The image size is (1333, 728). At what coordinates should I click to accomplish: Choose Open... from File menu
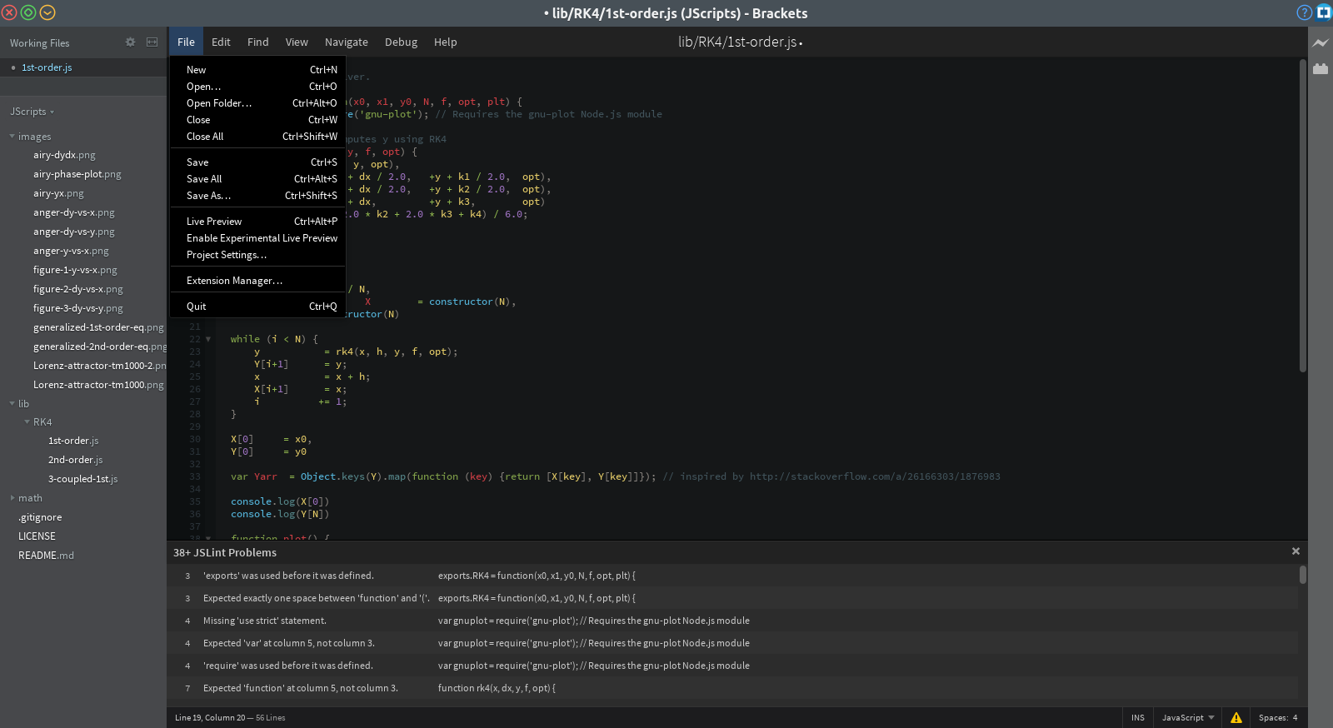tap(257, 87)
